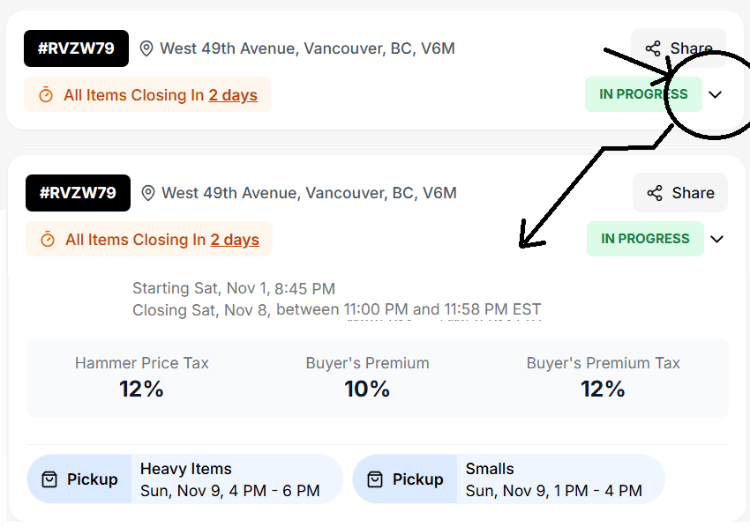The image size is (750, 527).
Task: Toggle the IN PROGRESS status on the top card
Action: pyautogui.click(x=643, y=93)
